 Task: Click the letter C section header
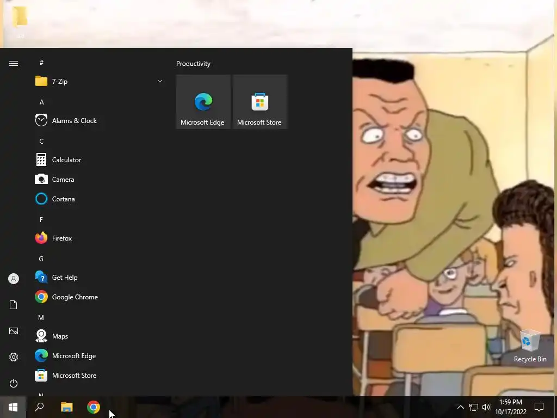tap(41, 142)
